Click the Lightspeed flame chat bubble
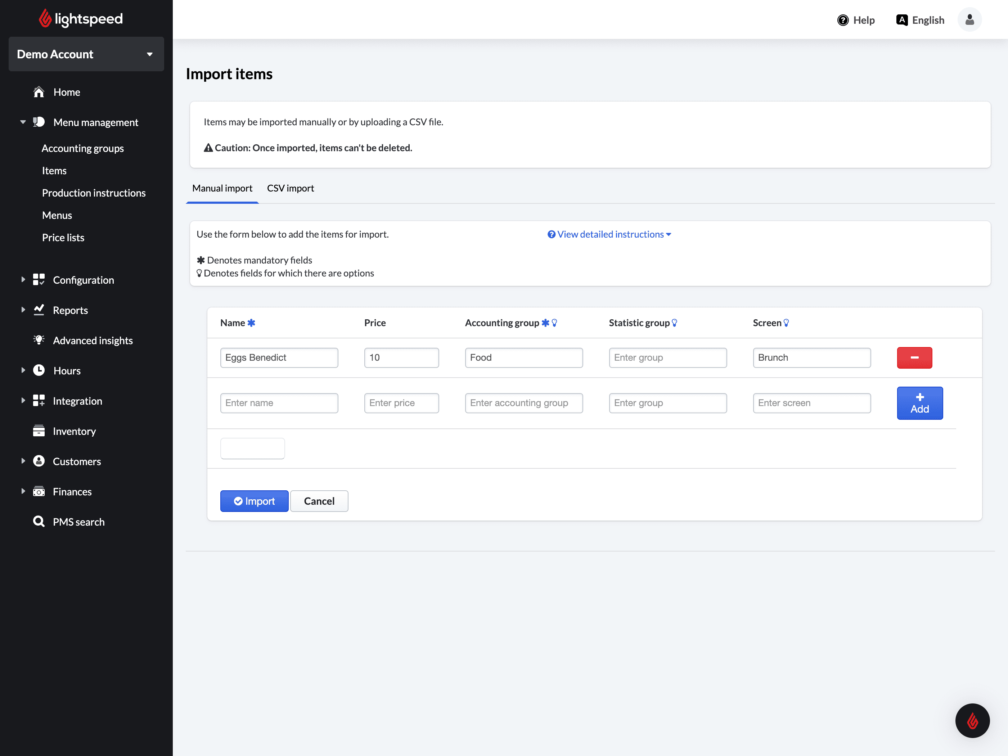 point(972,720)
